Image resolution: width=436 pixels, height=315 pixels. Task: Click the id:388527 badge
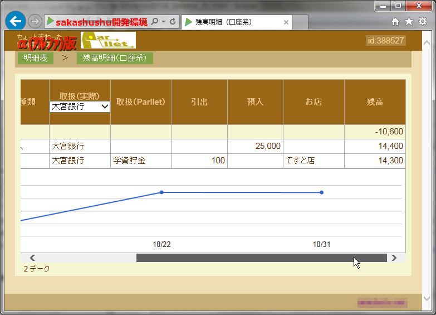click(x=386, y=40)
